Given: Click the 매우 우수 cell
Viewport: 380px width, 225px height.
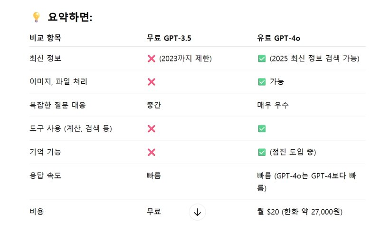Looking at the screenshot, I should tap(273, 105).
